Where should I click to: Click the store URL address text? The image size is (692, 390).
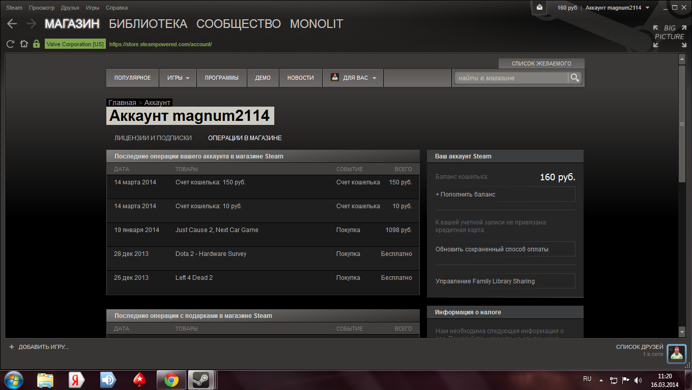click(x=160, y=44)
